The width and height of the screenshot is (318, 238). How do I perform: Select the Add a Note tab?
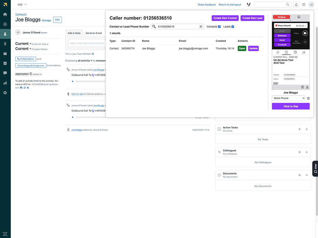click(74, 33)
